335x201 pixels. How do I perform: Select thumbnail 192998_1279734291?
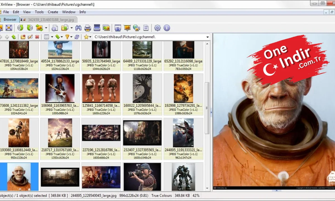(183, 94)
